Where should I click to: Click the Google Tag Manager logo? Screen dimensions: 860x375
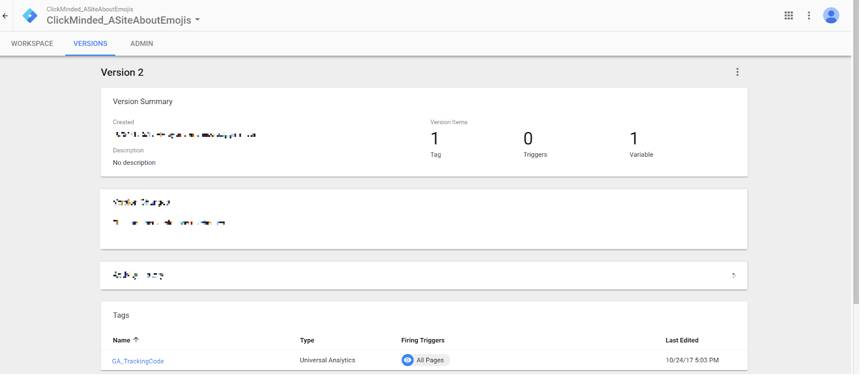(30, 16)
